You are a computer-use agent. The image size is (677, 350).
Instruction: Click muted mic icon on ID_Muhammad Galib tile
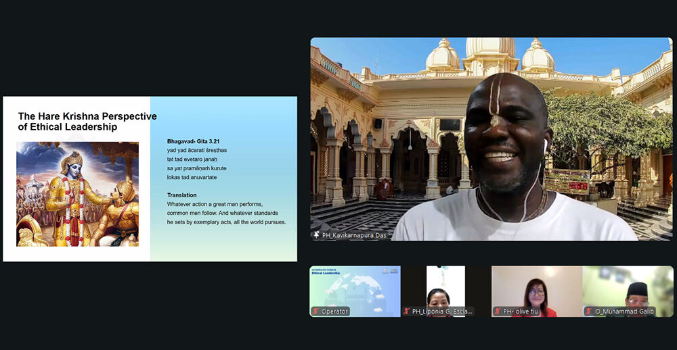coord(588,311)
